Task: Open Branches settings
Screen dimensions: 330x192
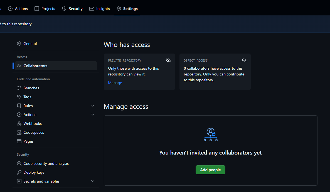Action: click(x=56, y=88)
